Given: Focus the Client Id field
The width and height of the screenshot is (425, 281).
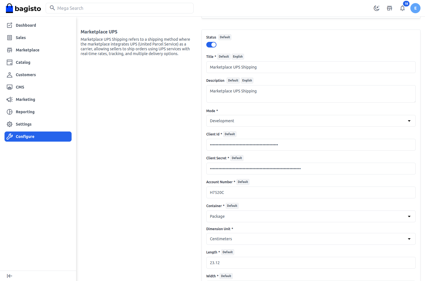Looking at the screenshot, I should click(311, 145).
